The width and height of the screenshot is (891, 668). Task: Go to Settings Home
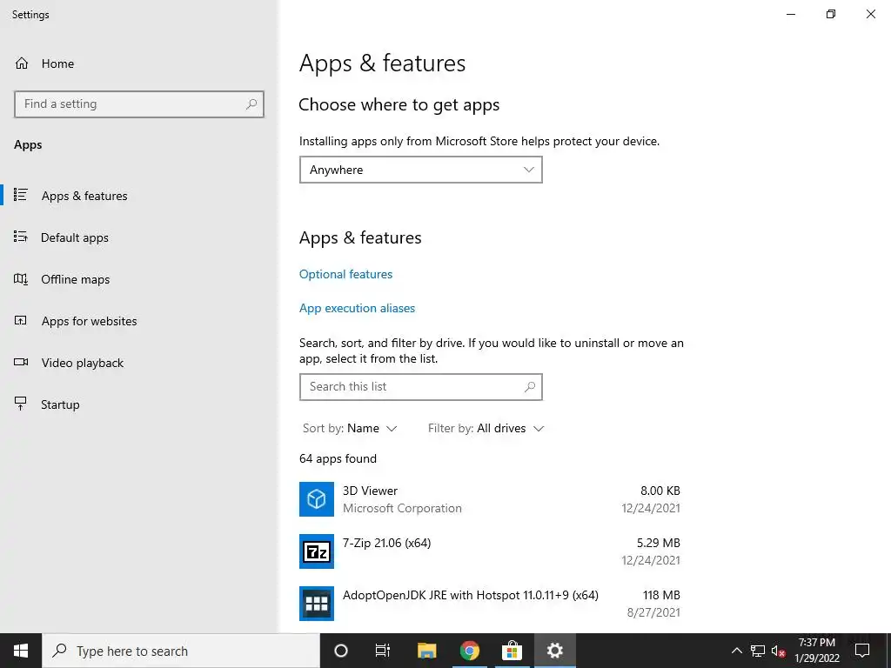click(x=44, y=63)
